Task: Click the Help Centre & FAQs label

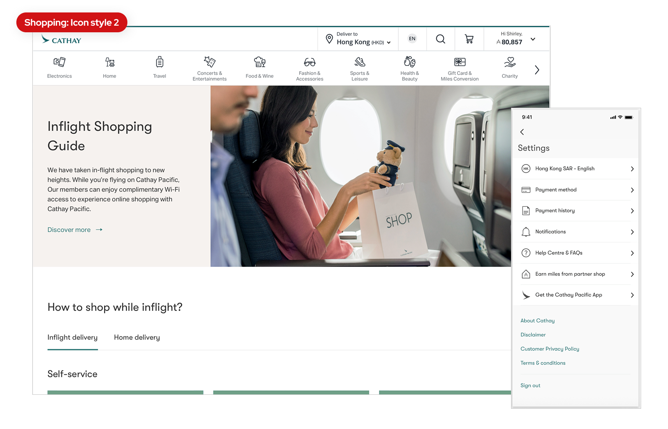Action: click(559, 253)
